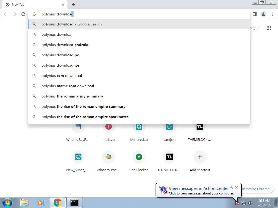This screenshot has height=208, width=278.
Task: Select 'rise of the roman empire sparknotes' suggestion
Action: pos(139,117)
